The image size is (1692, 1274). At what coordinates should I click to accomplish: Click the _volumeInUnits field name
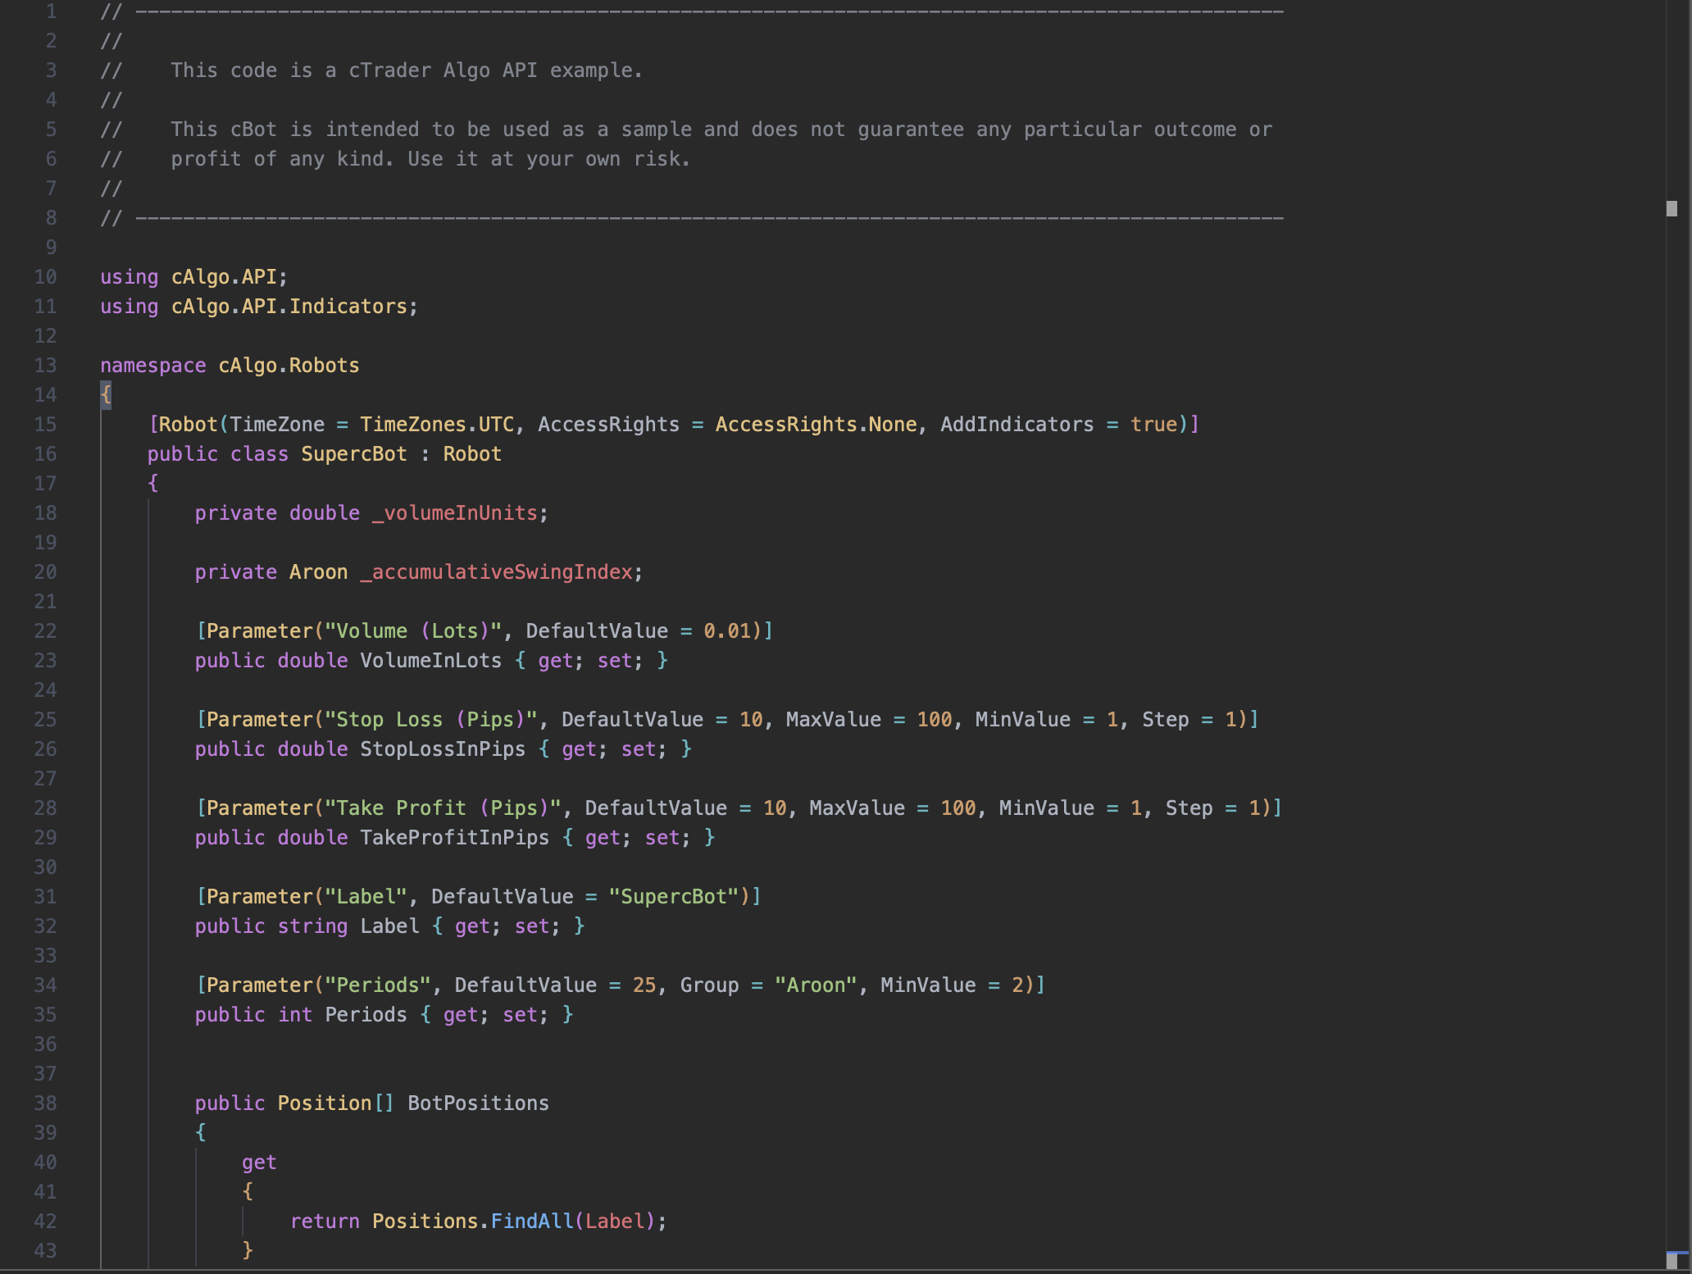tap(454, 513)
